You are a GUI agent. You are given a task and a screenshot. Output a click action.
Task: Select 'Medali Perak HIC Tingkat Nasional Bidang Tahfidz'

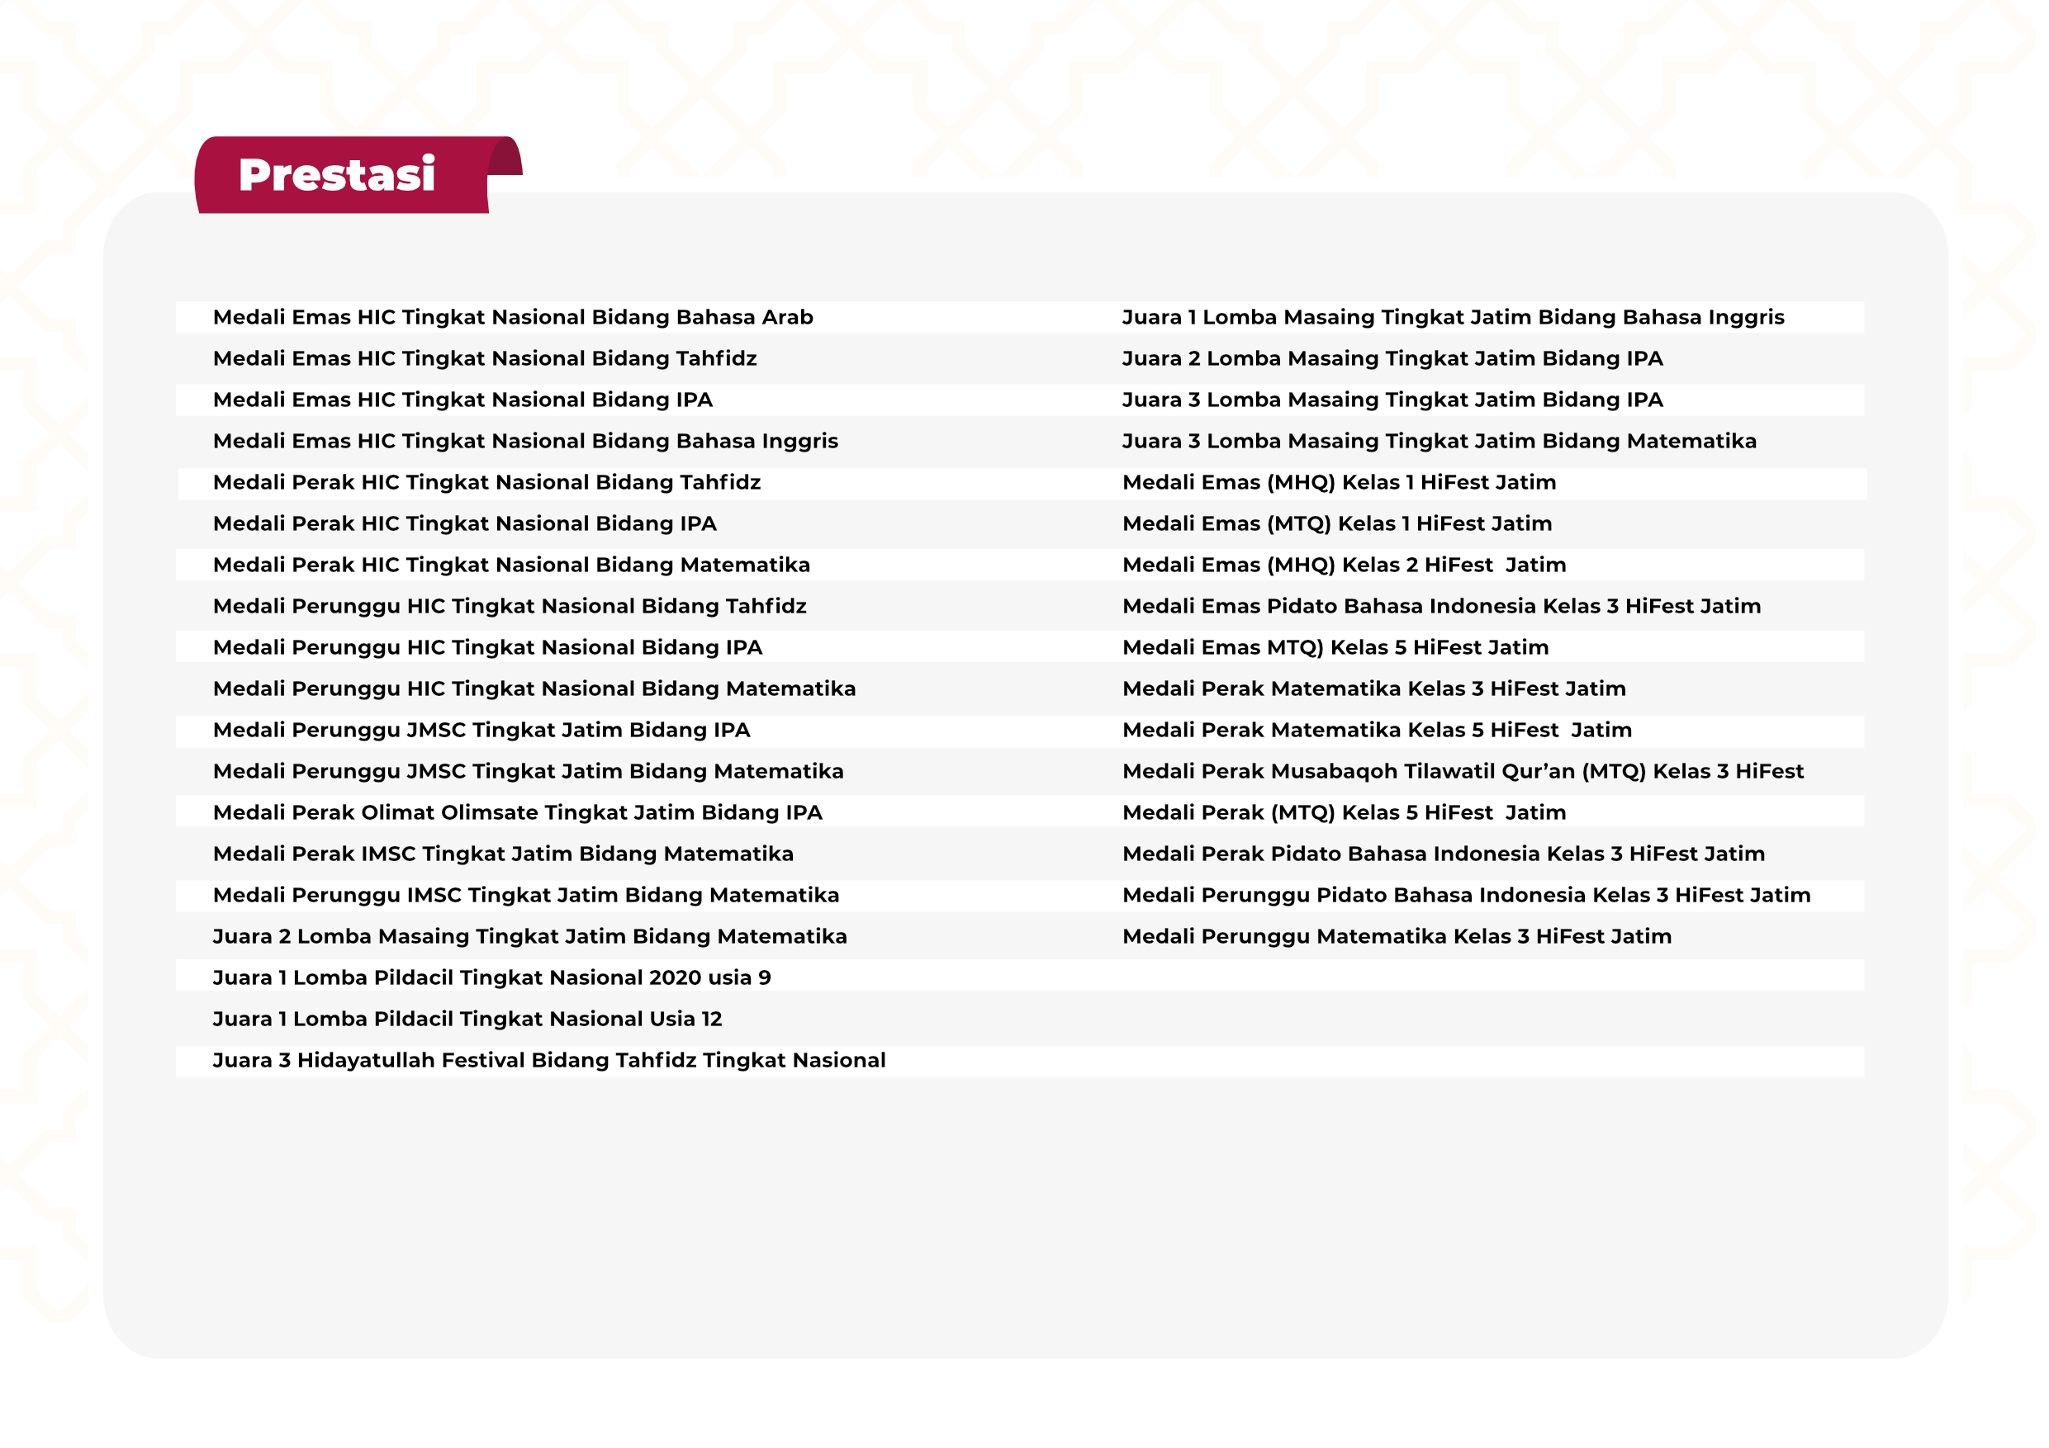tap(487, 483)
